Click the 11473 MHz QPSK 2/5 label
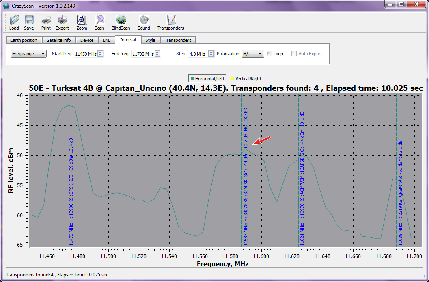This screenshot has height=282, width=429. (71, 192)
